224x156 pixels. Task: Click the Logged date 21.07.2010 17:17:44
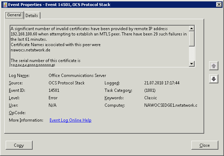click(162, 83)
